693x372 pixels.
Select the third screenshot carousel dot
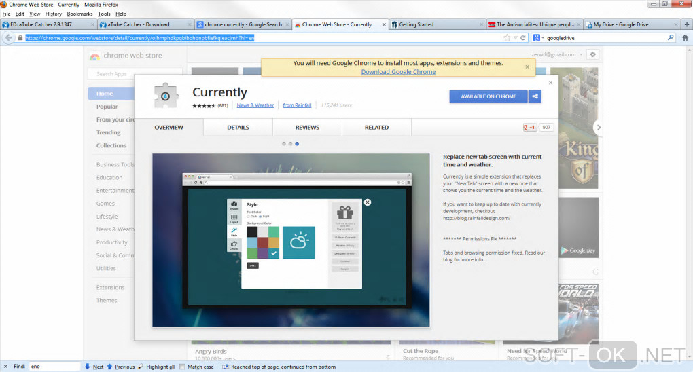(297, 144)
